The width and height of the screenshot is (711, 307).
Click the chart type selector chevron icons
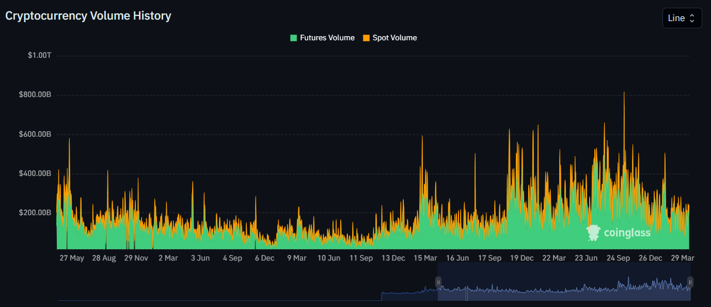click(692, 18)
